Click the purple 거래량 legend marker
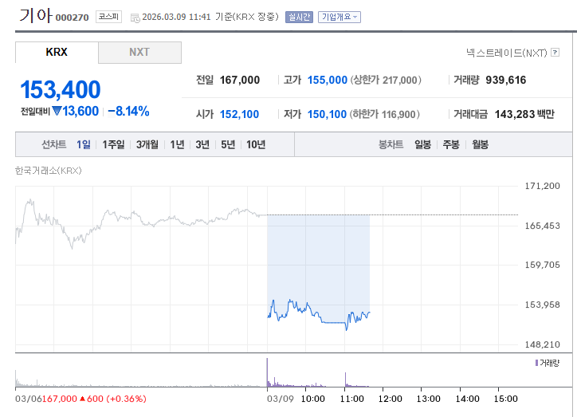Image resolution: width=577 pixels, height=417 pixels. tap(537, 363)
